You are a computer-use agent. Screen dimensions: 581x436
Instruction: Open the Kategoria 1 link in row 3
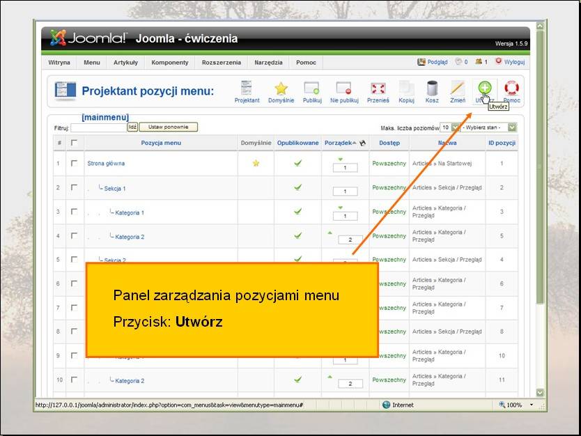[130, 212]
